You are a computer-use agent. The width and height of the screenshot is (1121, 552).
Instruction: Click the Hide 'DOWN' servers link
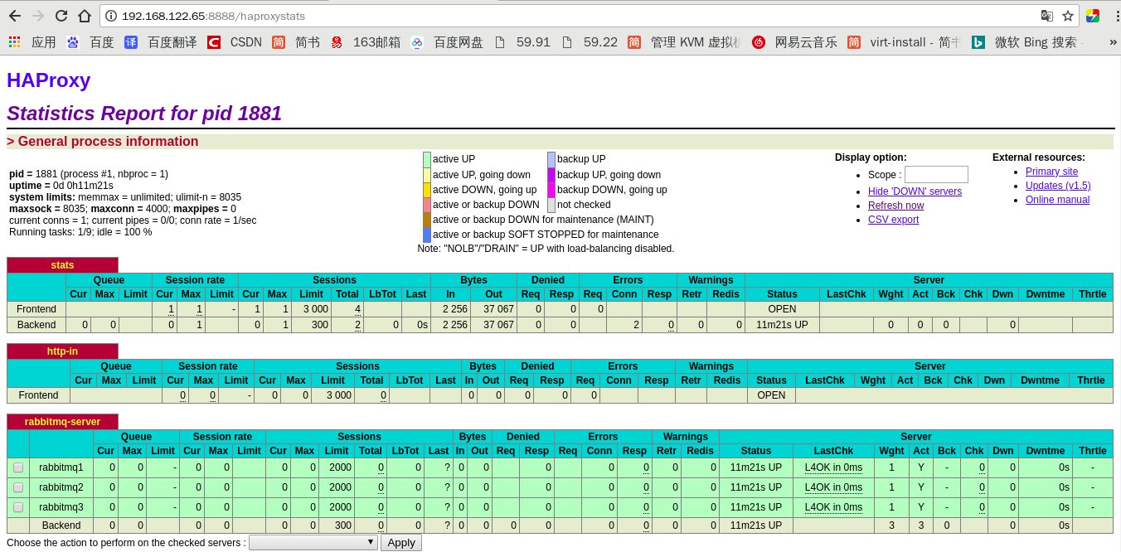pyautogui.click(x=915, y=191)
